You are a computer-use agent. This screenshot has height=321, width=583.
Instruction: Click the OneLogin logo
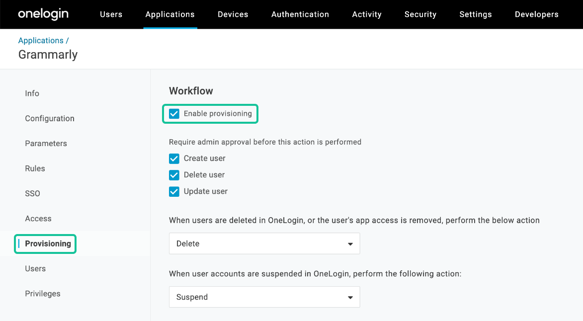43,14
